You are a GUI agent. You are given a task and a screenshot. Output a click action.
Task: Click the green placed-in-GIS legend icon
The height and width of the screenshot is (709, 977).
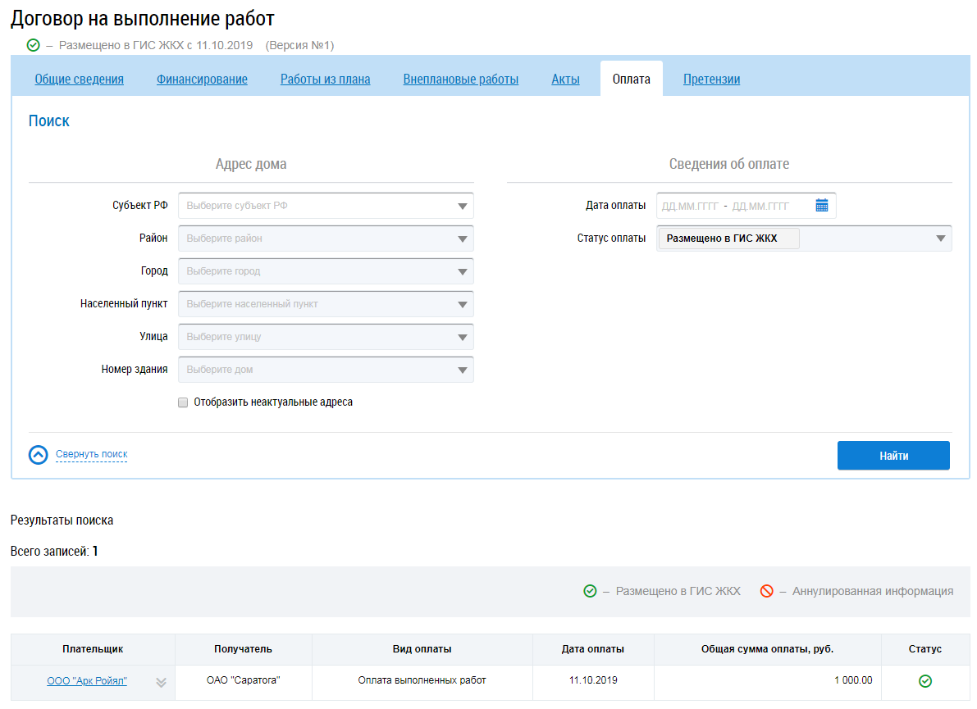(x=590, y=591)
